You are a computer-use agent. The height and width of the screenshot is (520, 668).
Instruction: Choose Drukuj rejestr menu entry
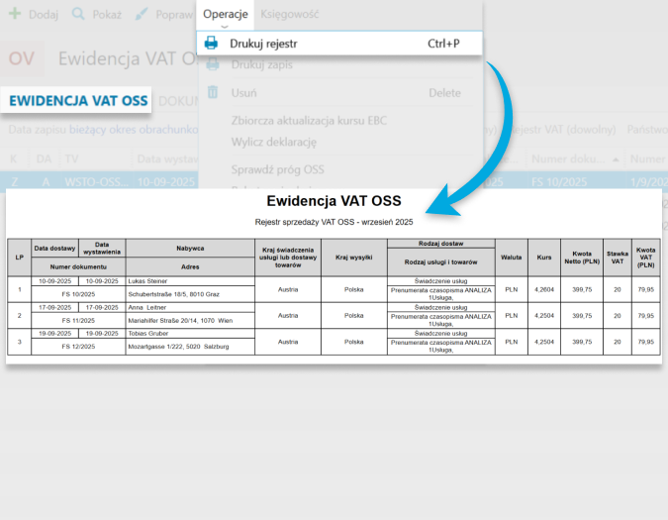coord(263,44)
